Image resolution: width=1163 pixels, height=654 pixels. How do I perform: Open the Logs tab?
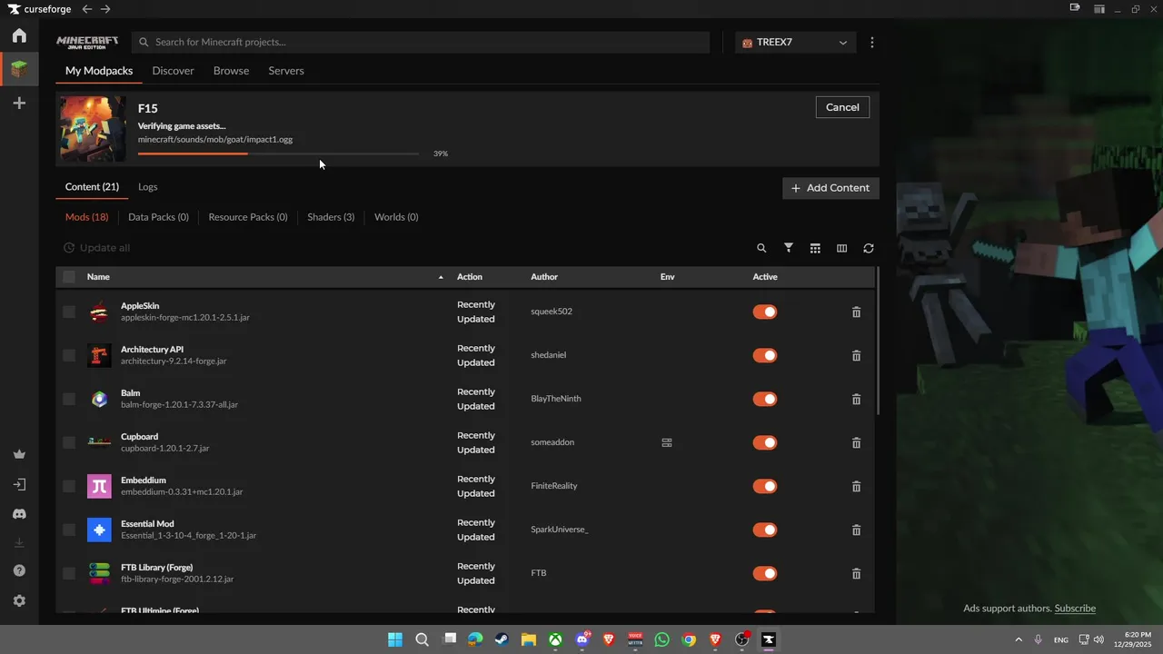(x=148, y=187)
